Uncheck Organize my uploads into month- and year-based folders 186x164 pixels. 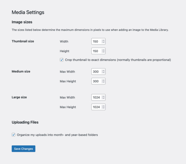13,135
